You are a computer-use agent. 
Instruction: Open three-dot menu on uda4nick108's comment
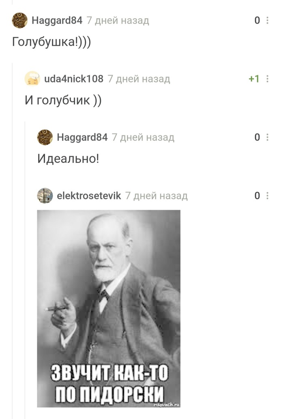coord(267,79)
